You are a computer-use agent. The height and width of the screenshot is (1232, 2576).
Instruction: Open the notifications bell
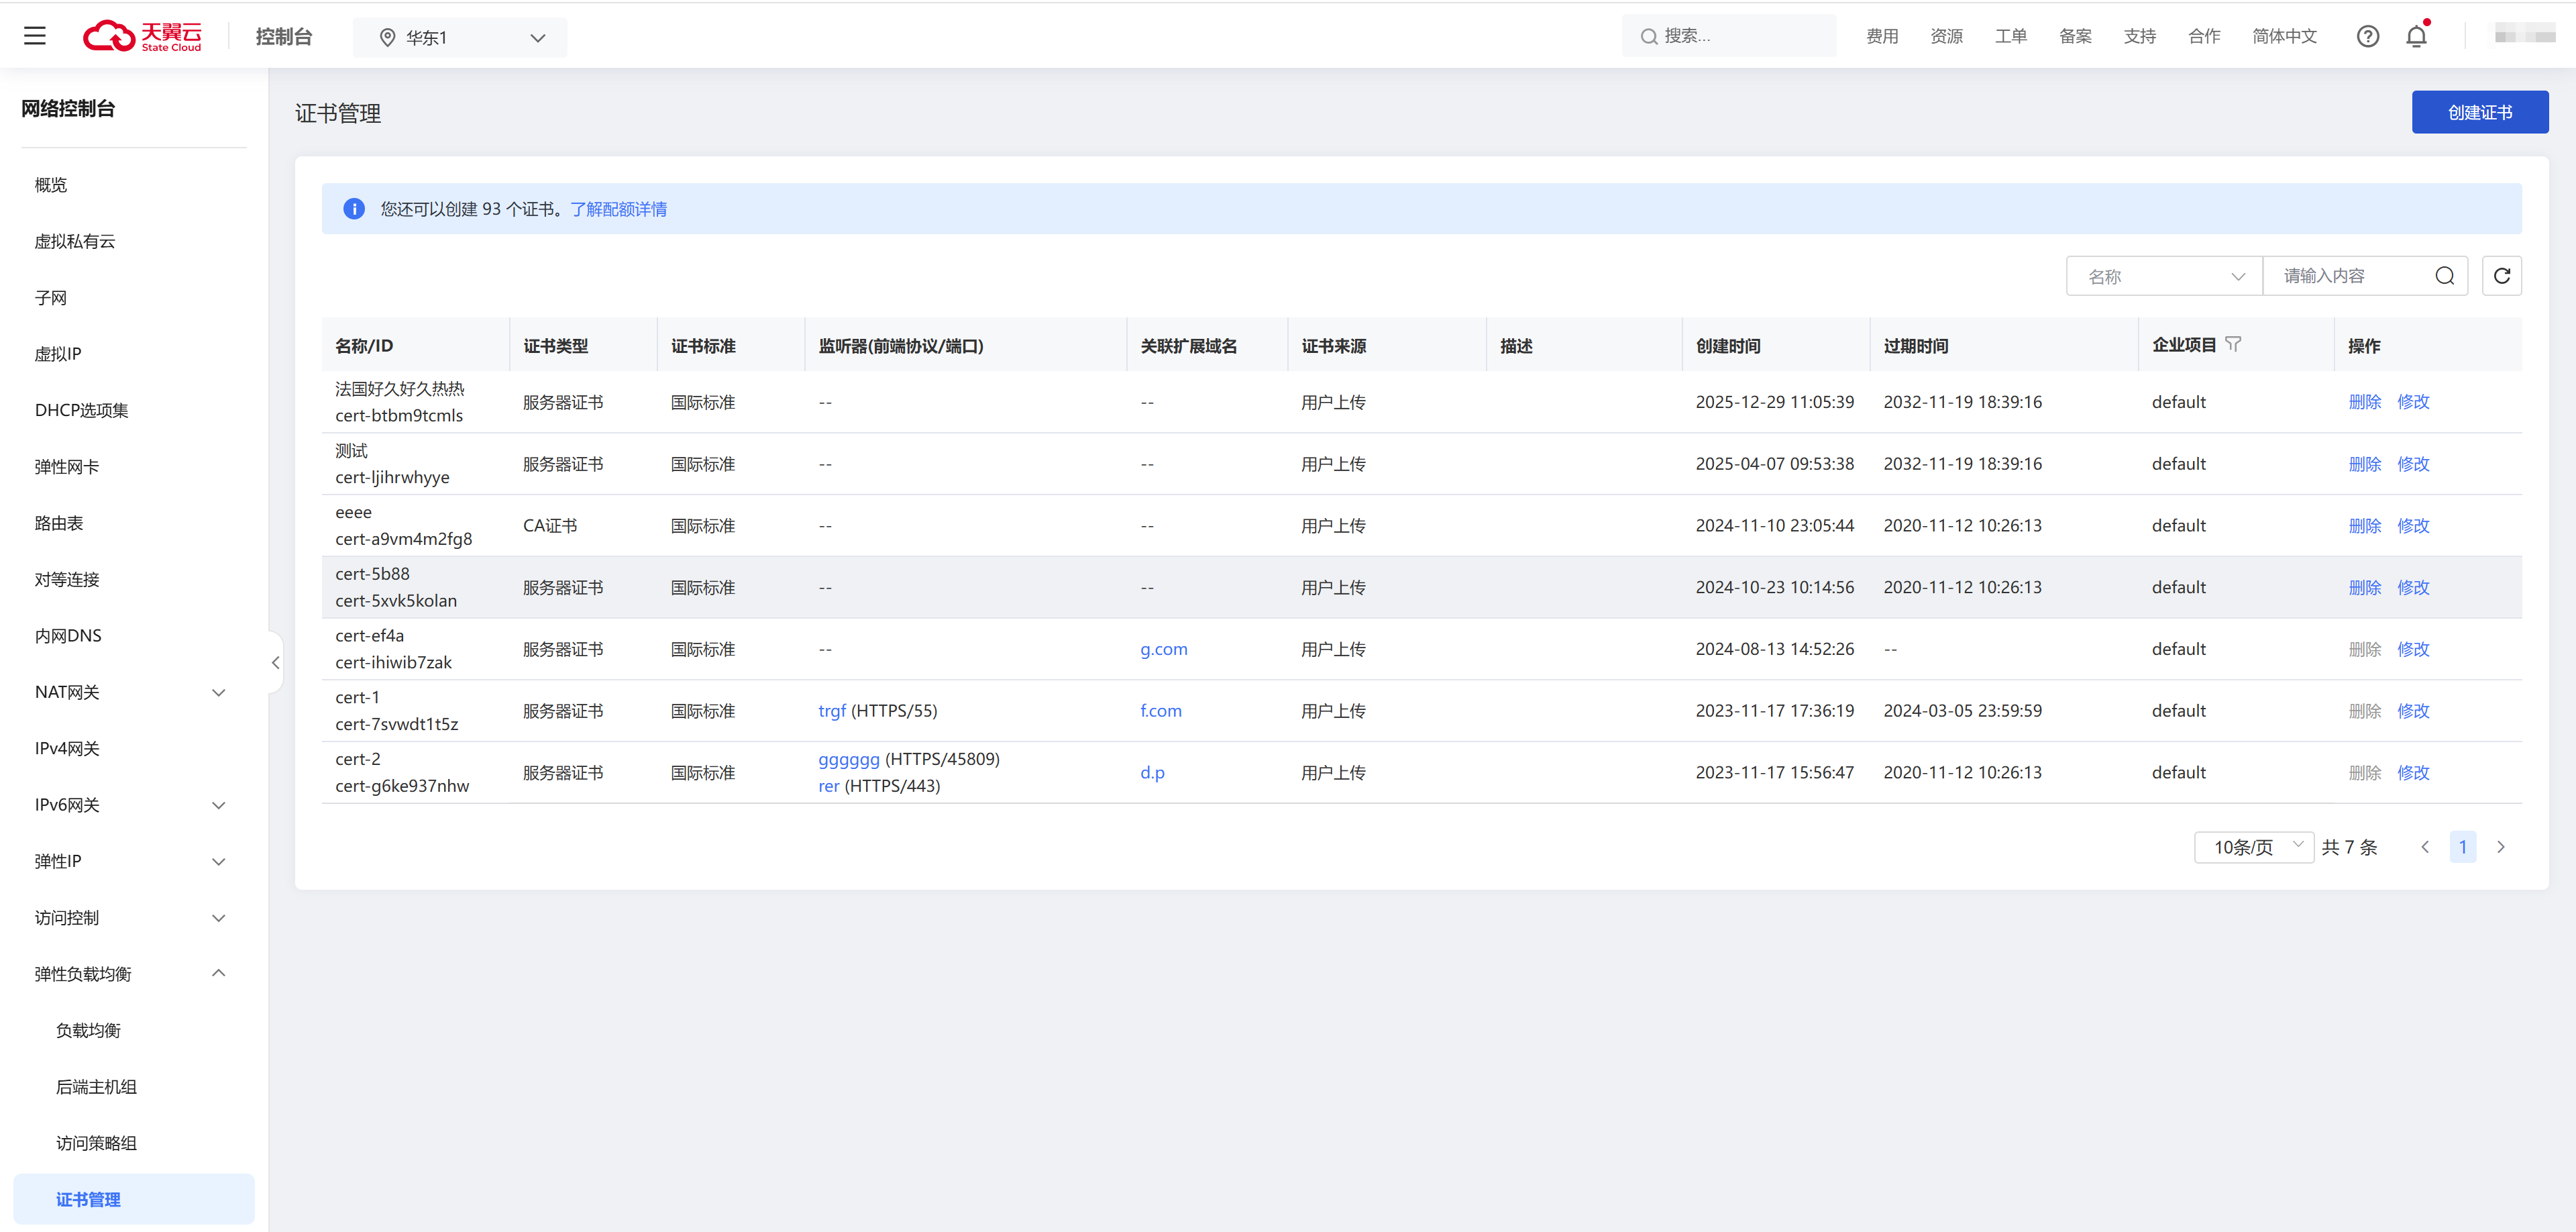2416,36
